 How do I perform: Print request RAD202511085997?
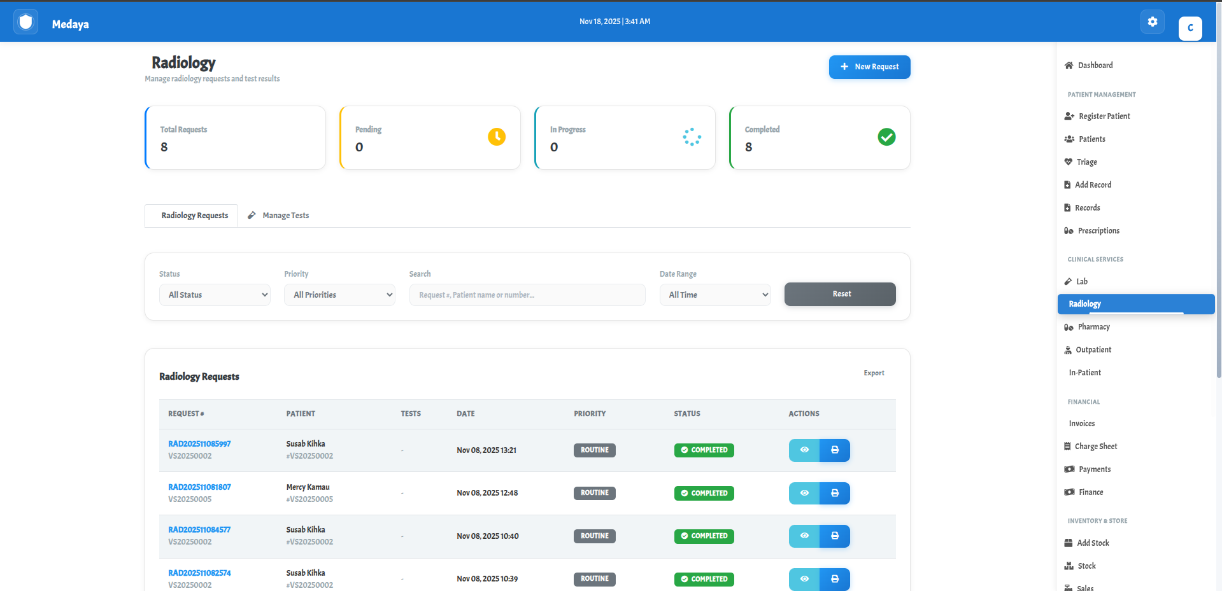pyautogui.click(x=834, y=450)
